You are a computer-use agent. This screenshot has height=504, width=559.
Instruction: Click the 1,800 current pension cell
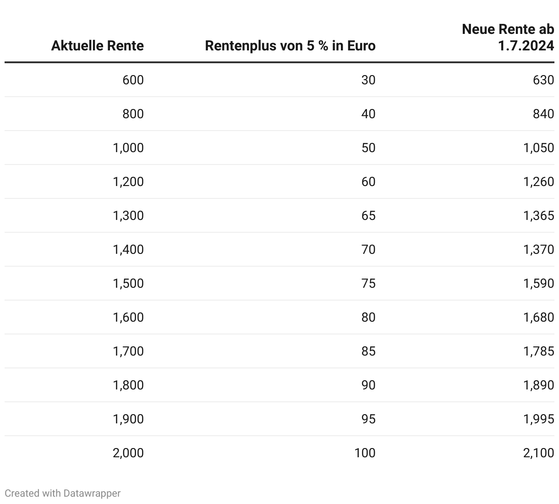tap(128, 385)
